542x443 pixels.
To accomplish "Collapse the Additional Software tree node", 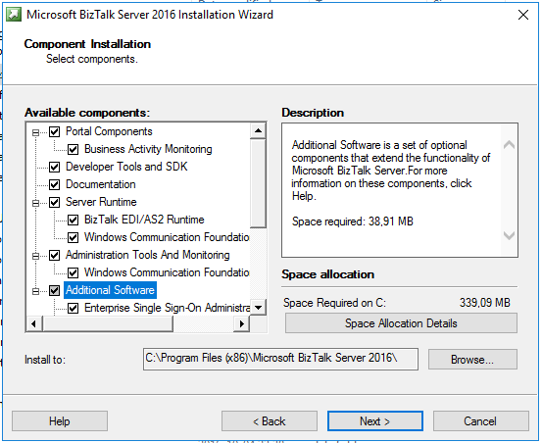I will click(x=35, y=291).
